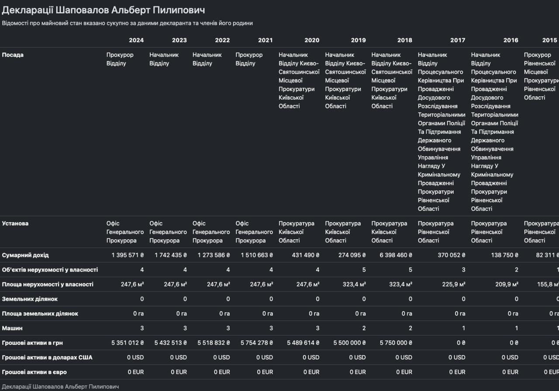
Task: Choose the 2021 column header
Action: click(x=266, y=40)
